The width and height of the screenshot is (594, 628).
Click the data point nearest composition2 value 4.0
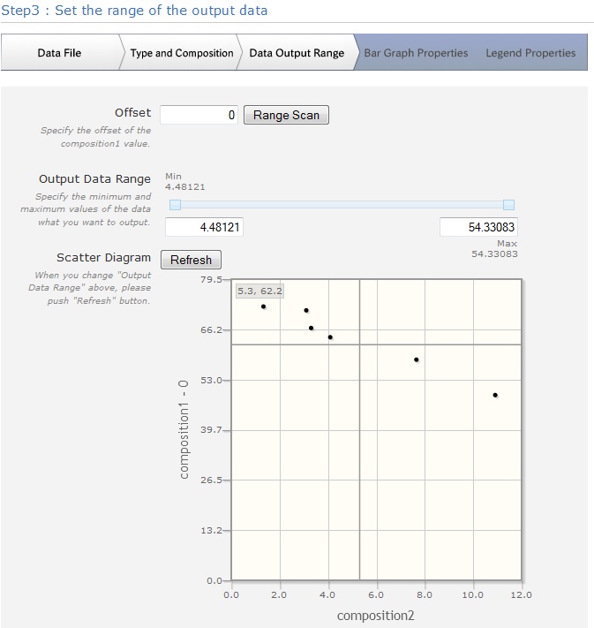pyautogui.click(x=330, y=337)
